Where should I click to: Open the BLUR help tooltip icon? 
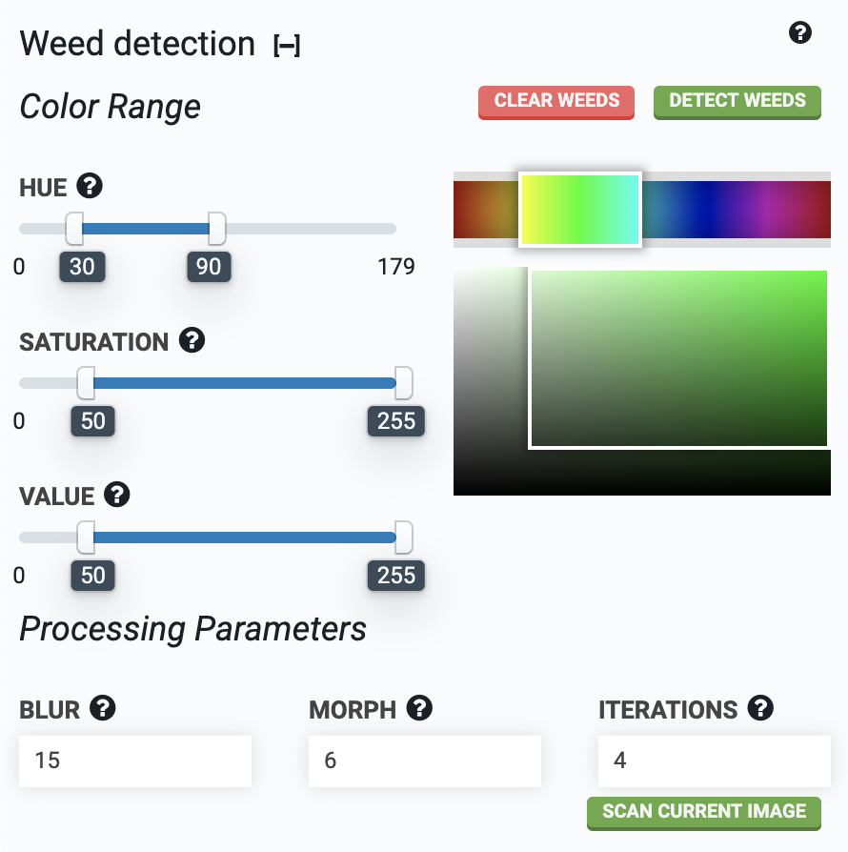click(103, 708)
